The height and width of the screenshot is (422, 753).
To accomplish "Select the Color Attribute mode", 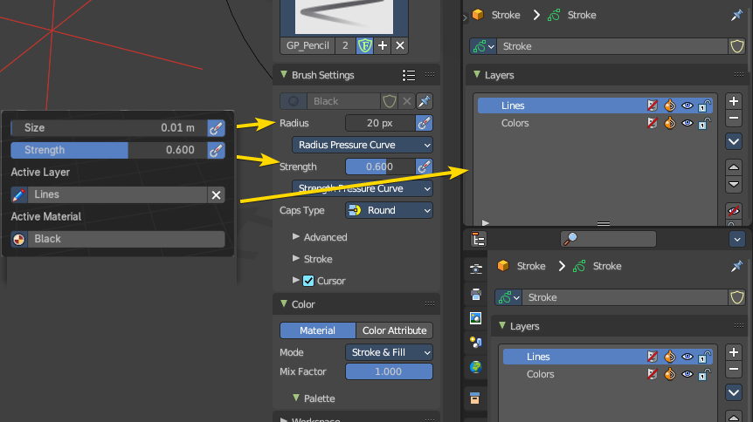I will pyautogui.click(x=395, y=330).
